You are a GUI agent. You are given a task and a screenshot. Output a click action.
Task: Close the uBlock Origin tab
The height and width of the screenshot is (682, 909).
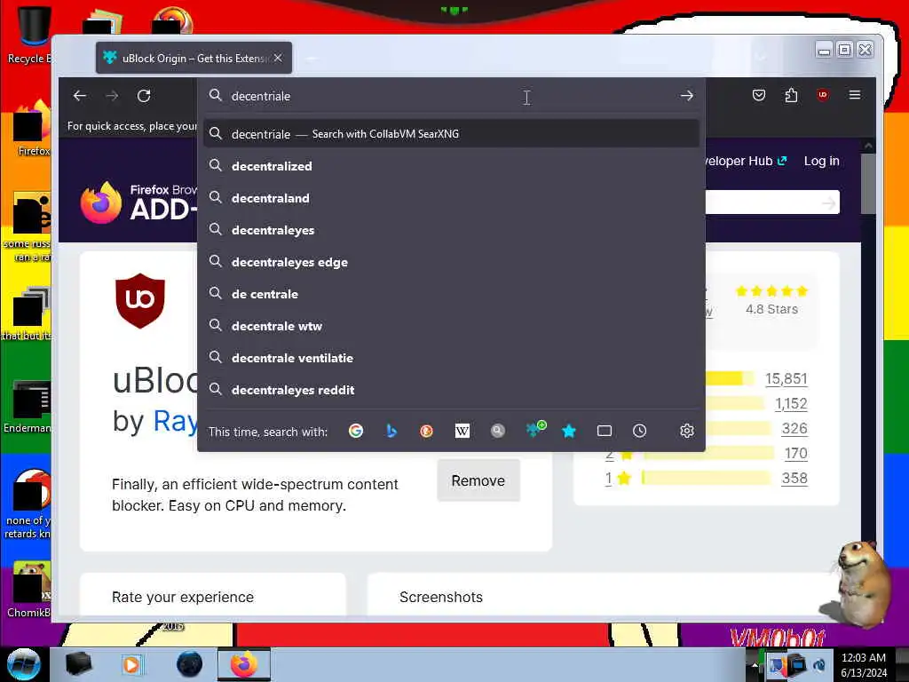point(278,58)
